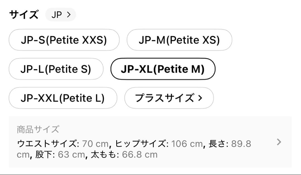The width and height of the screenshot is (301, 175).
Task: Expand the 商品サイズ details panel
Action: pyautogui.click(x=151, y=142)
